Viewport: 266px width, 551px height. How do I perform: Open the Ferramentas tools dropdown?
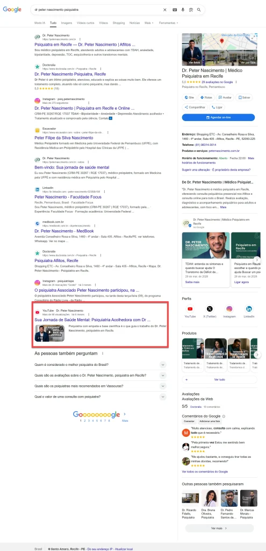click(x=168, y=23)
